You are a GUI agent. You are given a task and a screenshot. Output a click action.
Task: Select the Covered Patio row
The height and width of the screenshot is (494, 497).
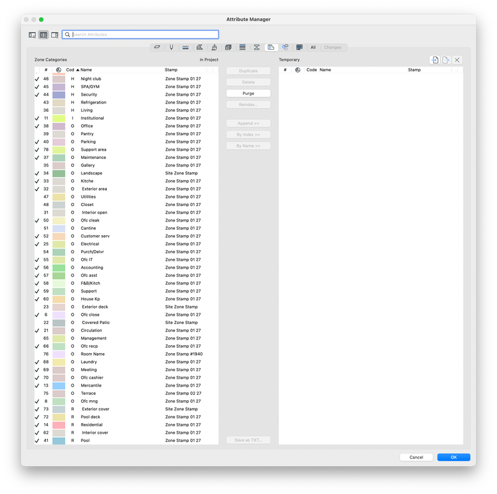pyautogui.click(x=127, y=323)
